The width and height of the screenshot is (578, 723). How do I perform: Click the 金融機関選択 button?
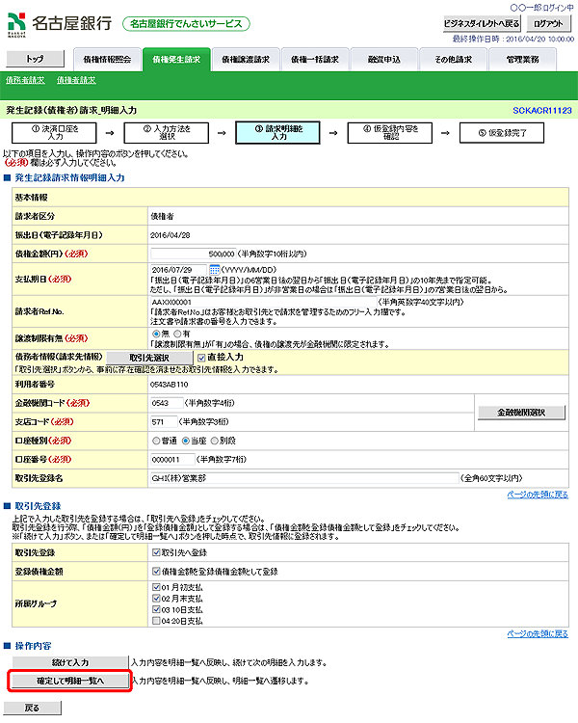point(521,413)
